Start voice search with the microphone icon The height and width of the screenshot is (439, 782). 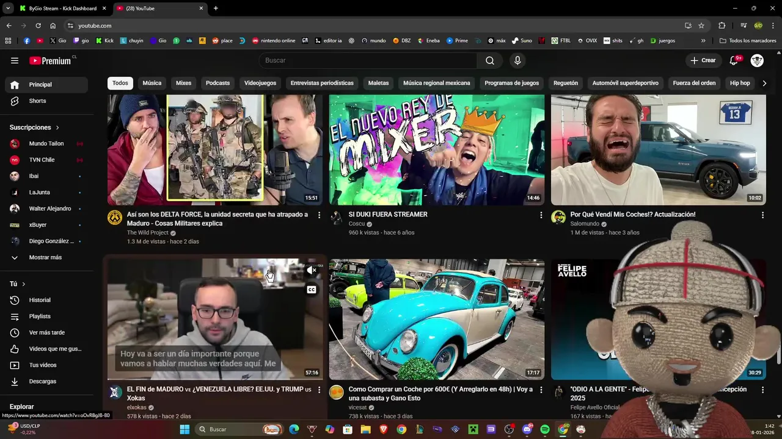point(517,60)
